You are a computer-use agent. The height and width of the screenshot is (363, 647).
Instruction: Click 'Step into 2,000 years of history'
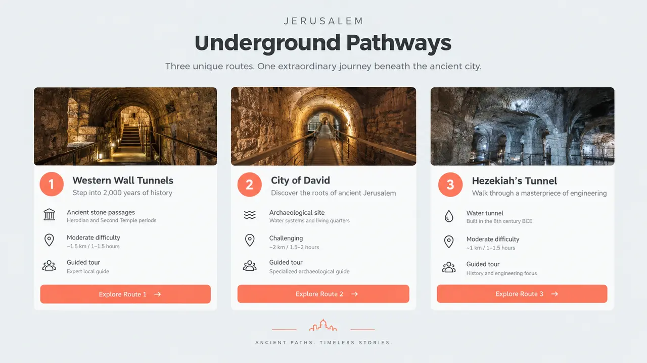click(122, 193)
